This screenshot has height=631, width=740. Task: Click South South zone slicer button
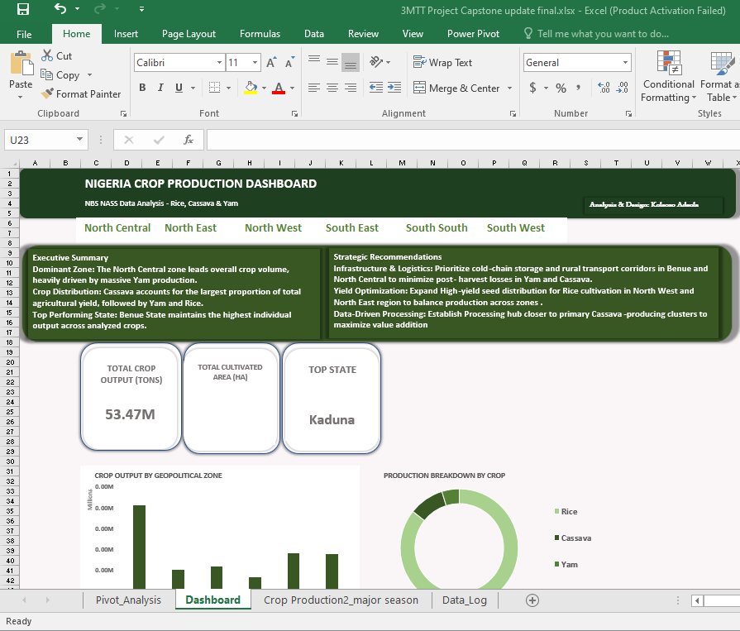click(x=437, y=228)
